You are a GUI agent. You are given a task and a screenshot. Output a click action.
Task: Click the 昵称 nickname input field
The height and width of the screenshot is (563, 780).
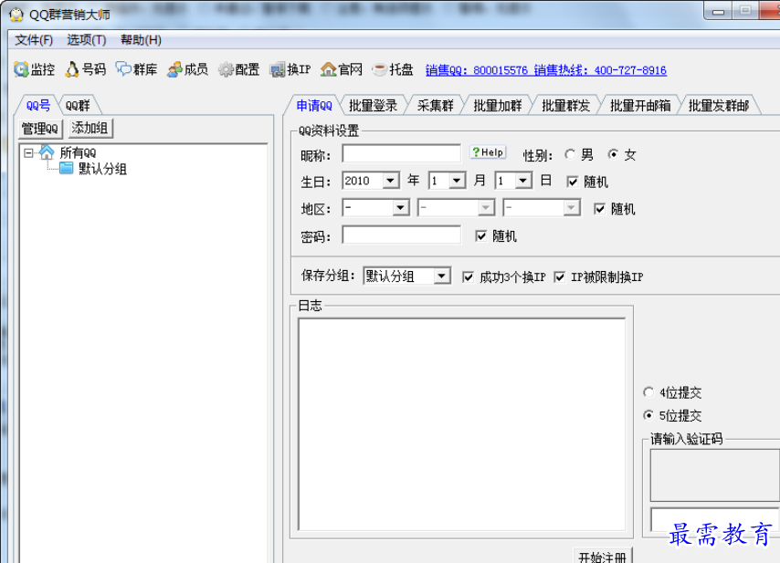tap(402, 153)
